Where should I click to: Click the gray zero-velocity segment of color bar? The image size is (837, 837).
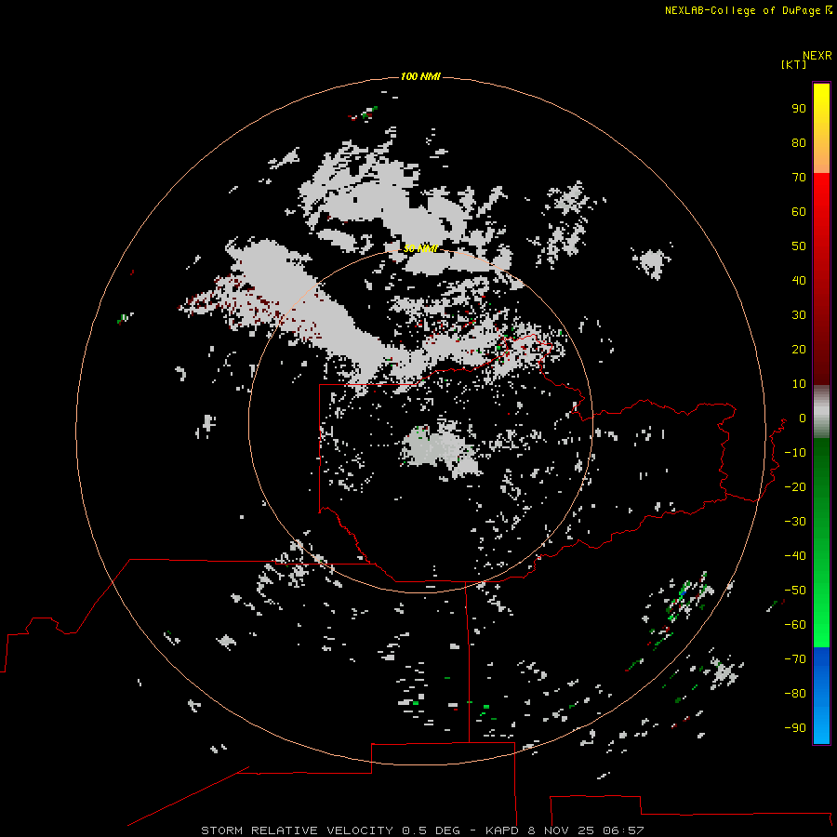(x=821, y=412)
